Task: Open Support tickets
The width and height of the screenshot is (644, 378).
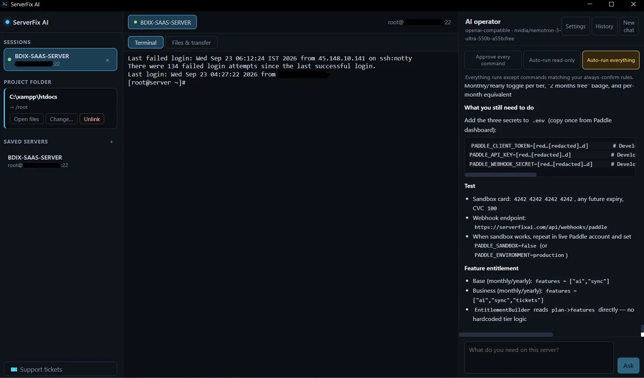Action: [60, 369]
